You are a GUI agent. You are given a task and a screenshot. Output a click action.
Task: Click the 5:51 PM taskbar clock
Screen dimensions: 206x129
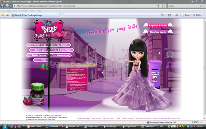(x=200, y=127)
